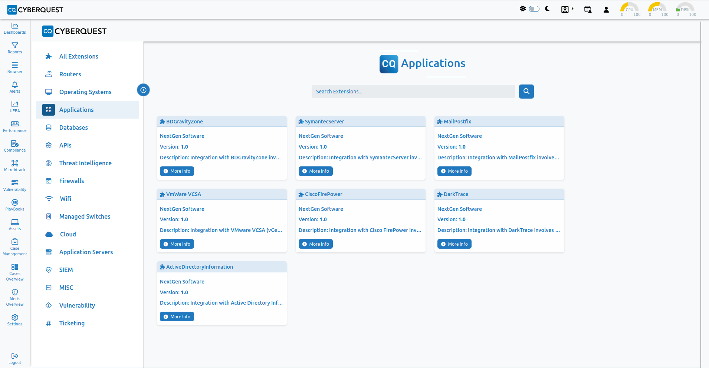Select Vulnerability extension category
Screen dimensions: 709x368
click(x=88, y=305)
